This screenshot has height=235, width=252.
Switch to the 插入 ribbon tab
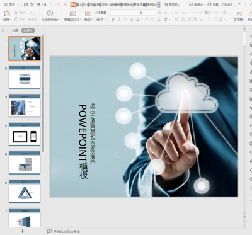click(79, 4)
